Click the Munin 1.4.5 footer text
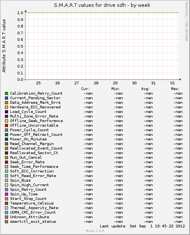This screenshot has width=190, height=235. 95,231
